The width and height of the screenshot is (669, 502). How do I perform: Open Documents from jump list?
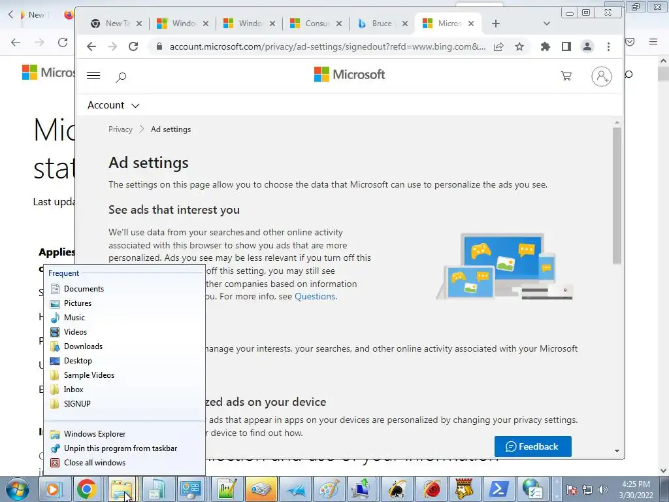[x=124, y=288]
